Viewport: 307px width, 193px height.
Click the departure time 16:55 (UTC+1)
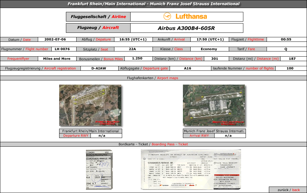pyautogui.click(x=133, y=39)
